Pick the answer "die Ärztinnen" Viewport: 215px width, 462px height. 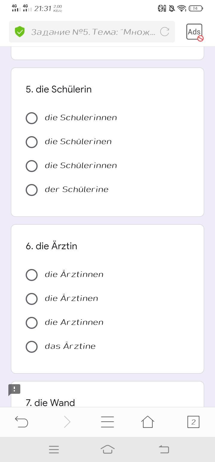[32, 275]
